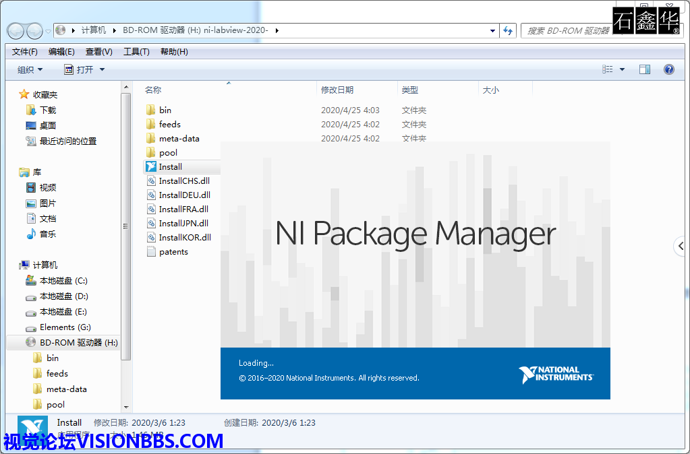Select the meta-data folder icon in file list
The height and width of the screenshot is (454, 690).
[151, 139]
